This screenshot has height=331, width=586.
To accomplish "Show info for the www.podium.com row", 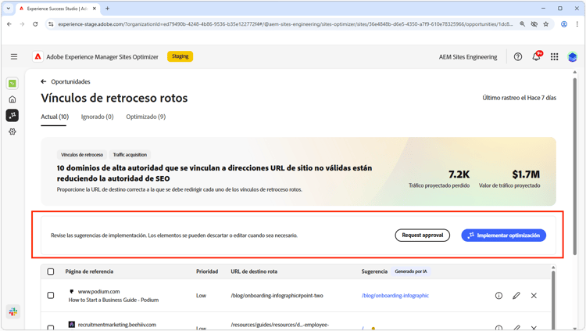I will point(498,296).
